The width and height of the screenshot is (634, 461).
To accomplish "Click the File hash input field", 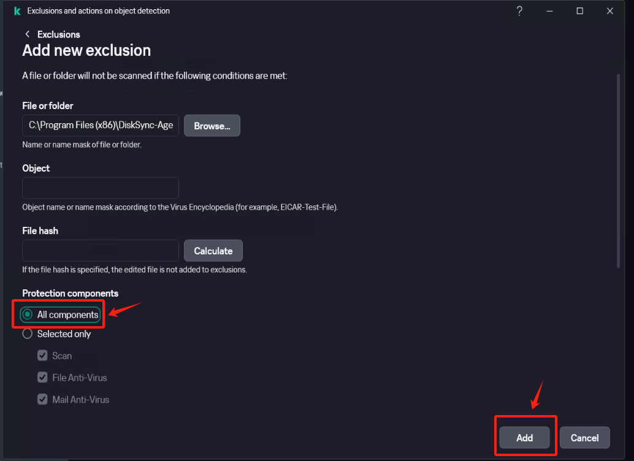I will (101, 251).
